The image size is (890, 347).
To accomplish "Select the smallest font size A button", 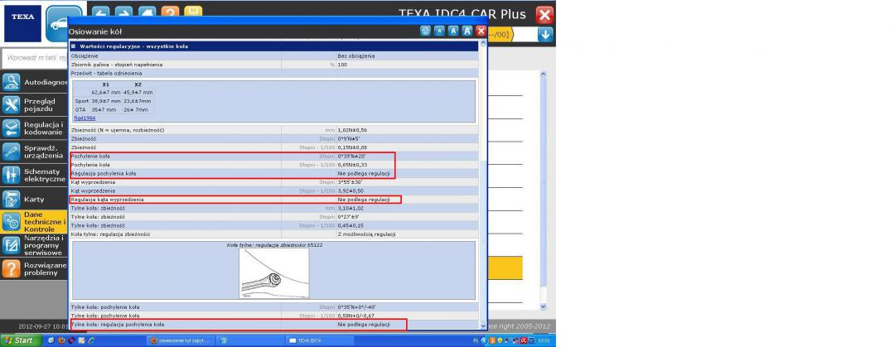I will (x=439, y=31).
